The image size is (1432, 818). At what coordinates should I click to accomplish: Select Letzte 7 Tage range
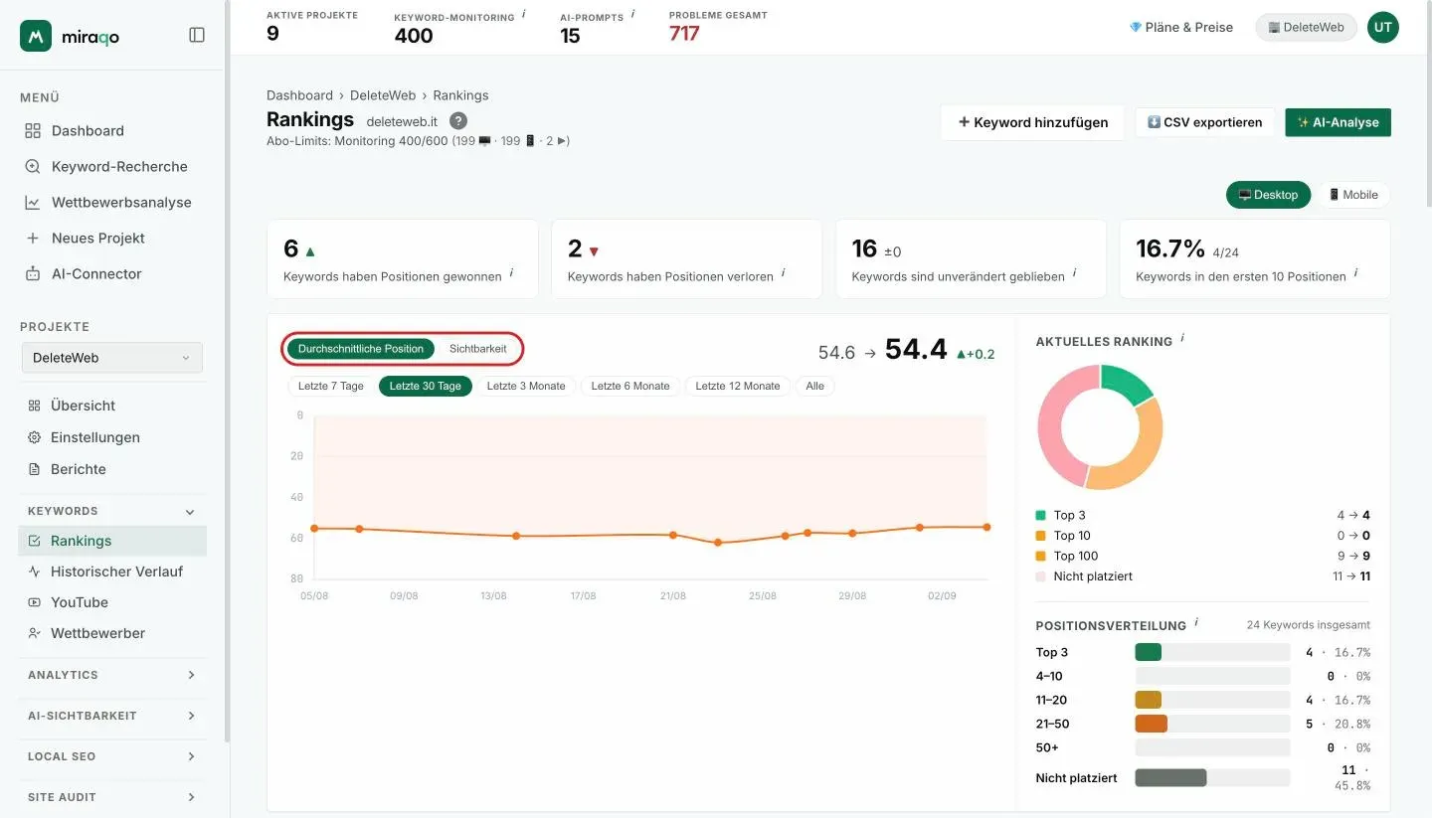coord(331,386)
